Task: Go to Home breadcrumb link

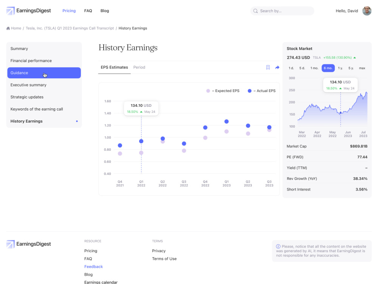Action: [16, 28]
